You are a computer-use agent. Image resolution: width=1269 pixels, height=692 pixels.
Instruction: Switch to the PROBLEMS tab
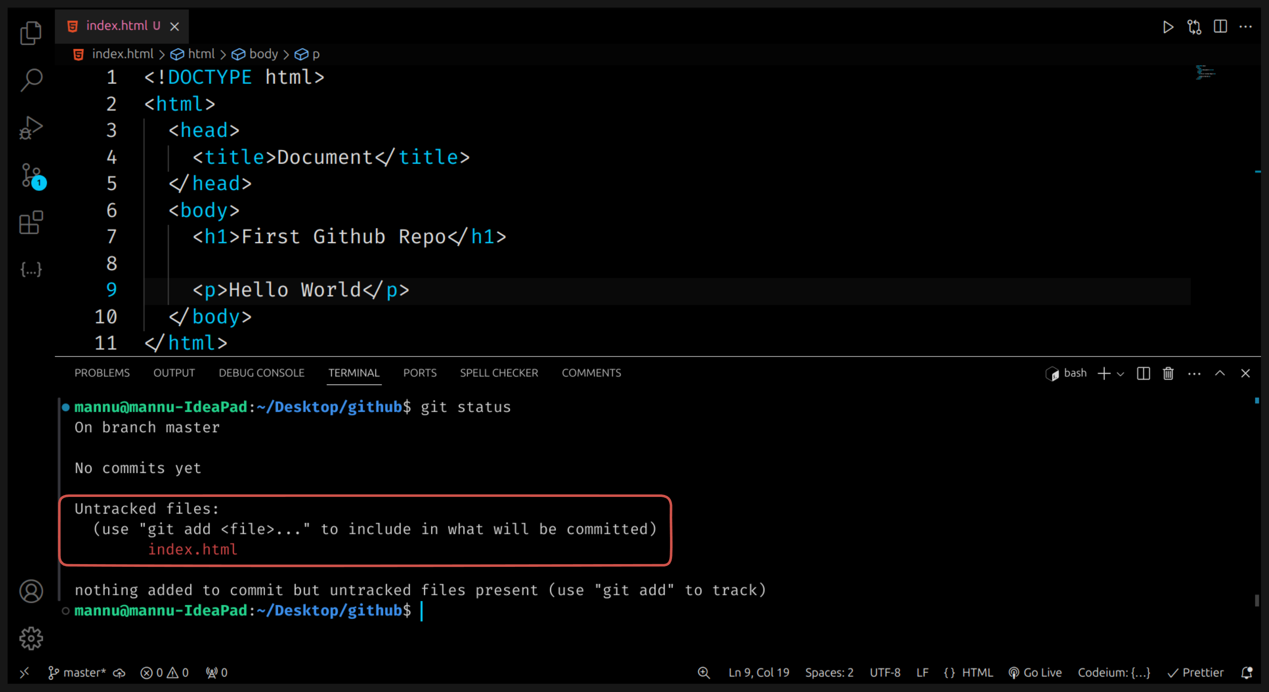coord(102,373)
